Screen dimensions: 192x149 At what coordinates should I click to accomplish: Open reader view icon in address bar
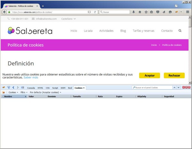coord(89,12)
